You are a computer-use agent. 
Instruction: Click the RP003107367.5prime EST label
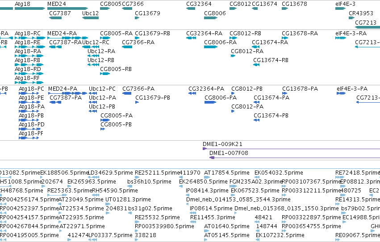(x=311, y=182)
